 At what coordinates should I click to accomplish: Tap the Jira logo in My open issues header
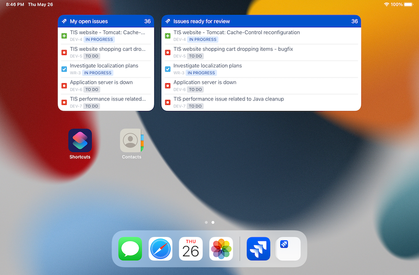pyautogui.click(x=64, y=21)
